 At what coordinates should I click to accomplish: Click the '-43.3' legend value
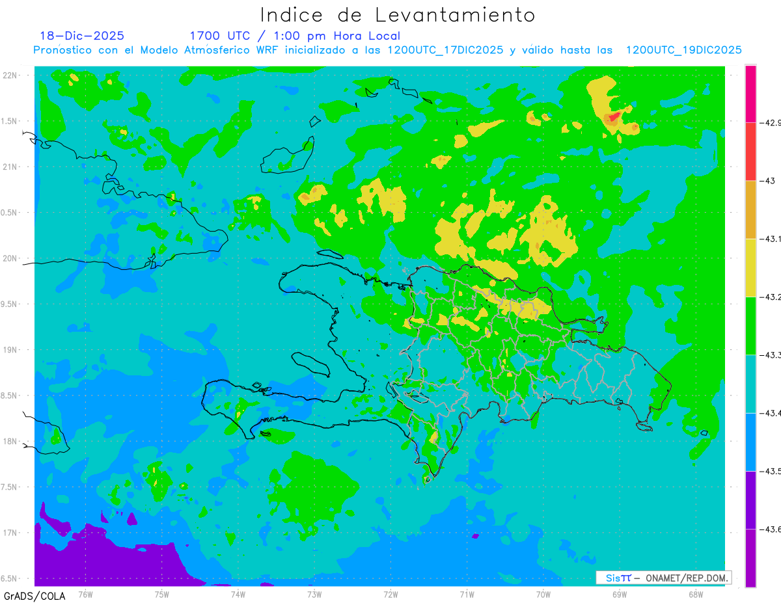(x=770, y=355)
